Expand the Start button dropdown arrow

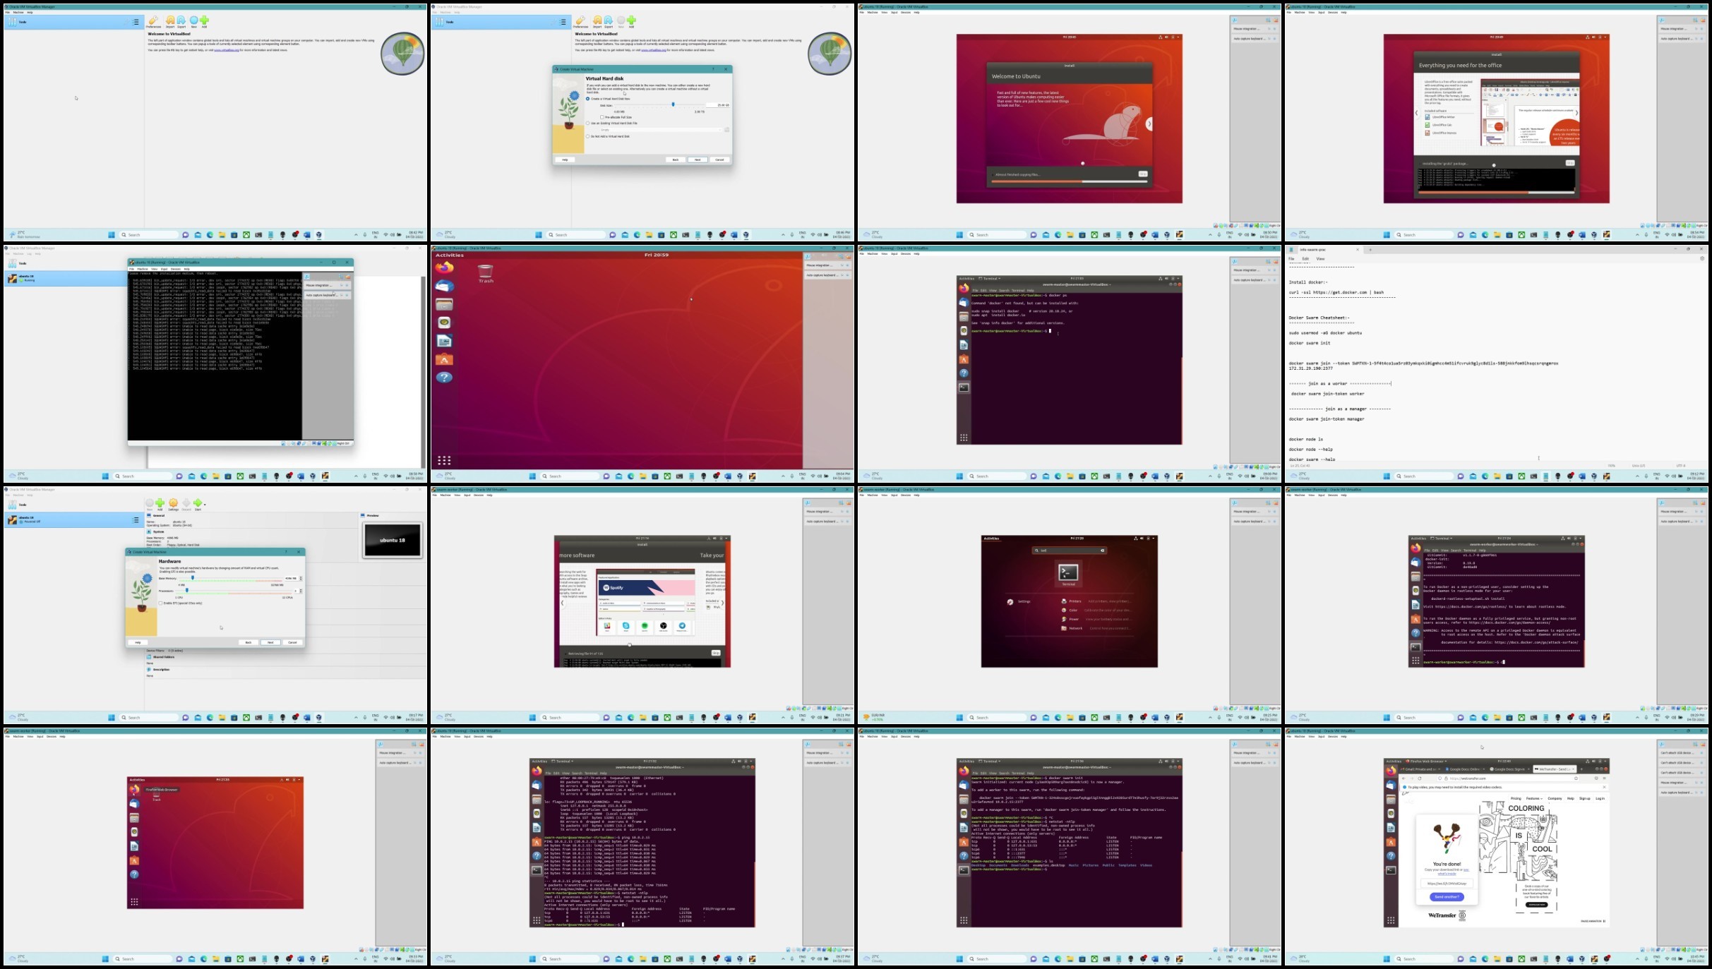[x=205, y=504]
